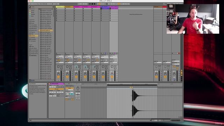Toggle the orange Loop switch in control bar
Viewport: 224px width, 126px height.
[x=119, y=4]
